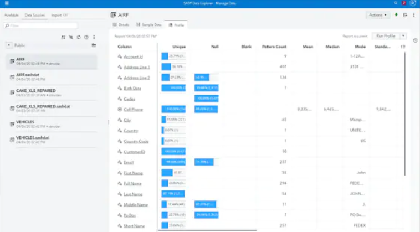Click the table icon of VEHICLES.sashdat

[12, 140]
